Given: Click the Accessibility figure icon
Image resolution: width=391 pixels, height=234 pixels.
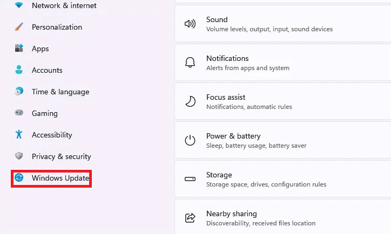Looking at the screenshot, I should 19,135.
